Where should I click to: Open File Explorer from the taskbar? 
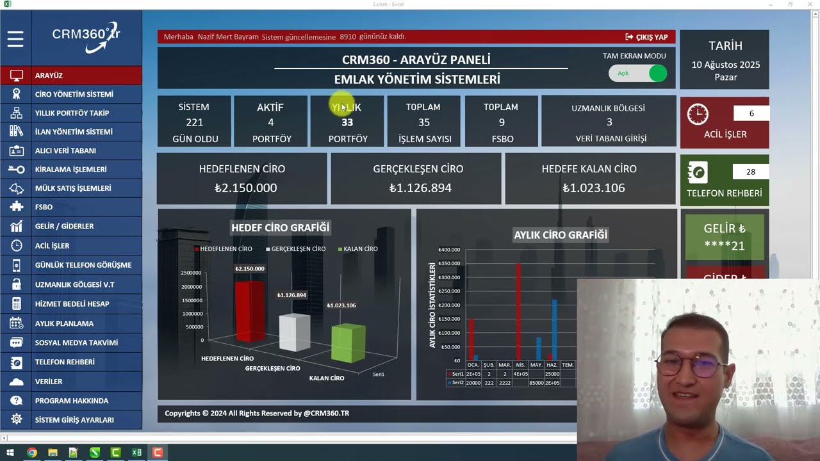(53, 453)
